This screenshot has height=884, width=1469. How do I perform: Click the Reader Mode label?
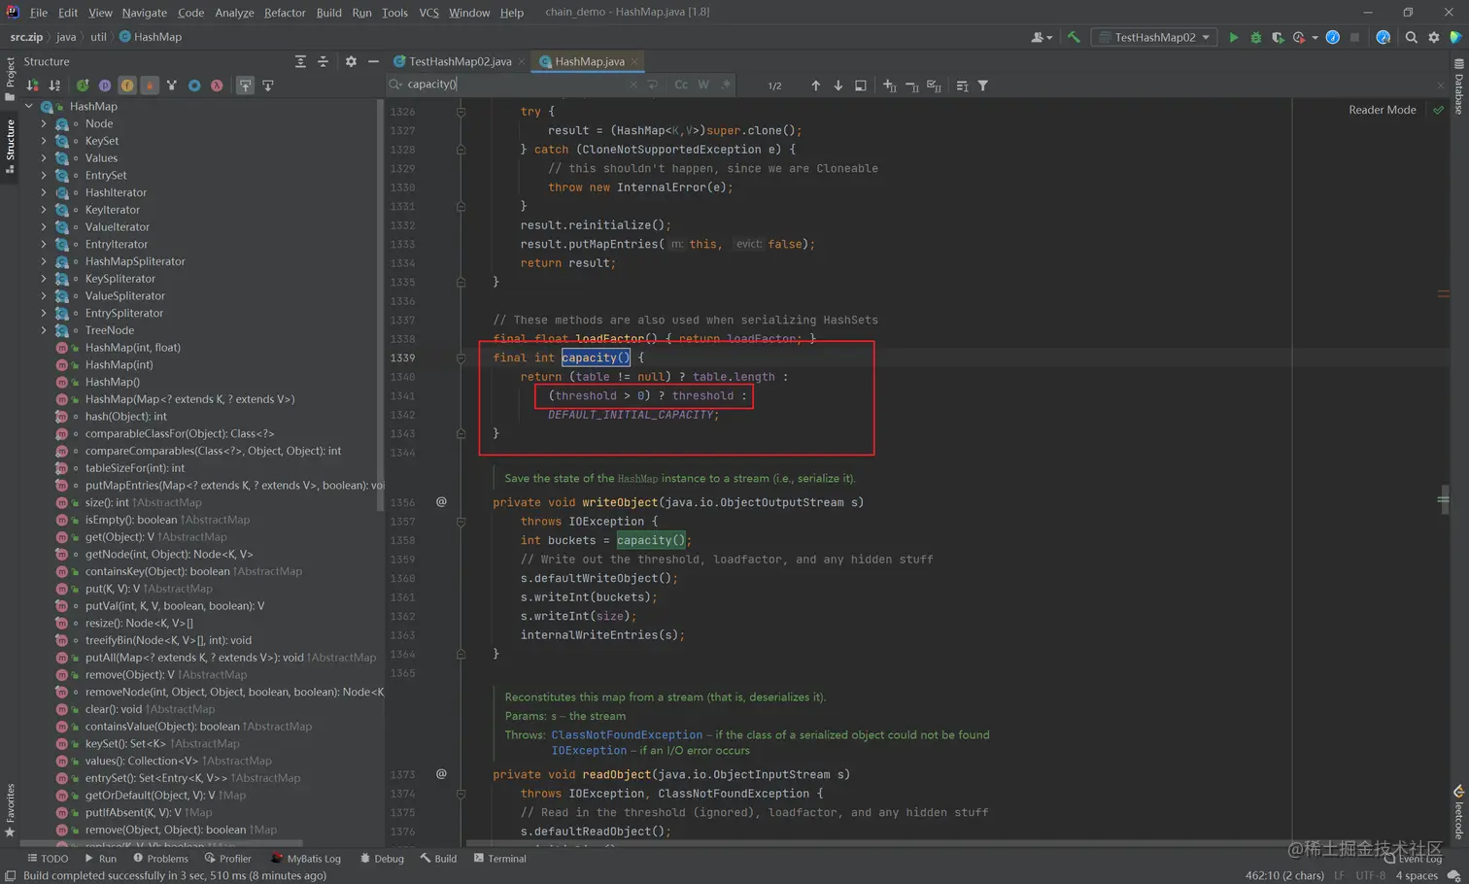click(x=1382, y=110)
